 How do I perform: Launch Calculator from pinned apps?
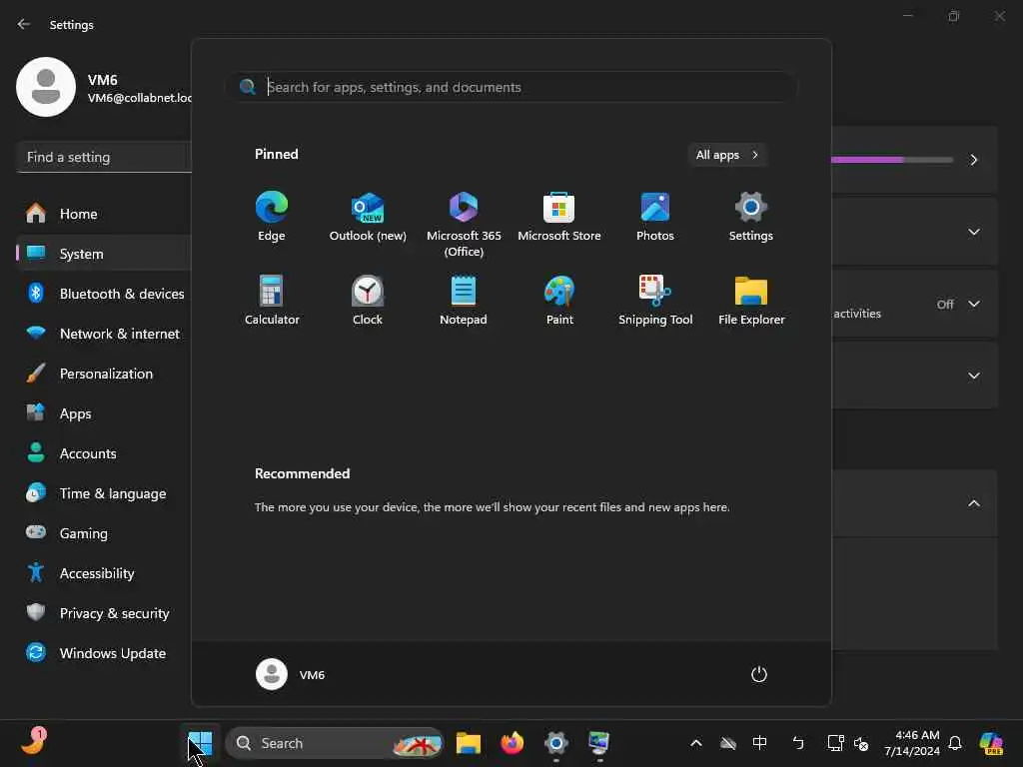click(x=272, y=301)
